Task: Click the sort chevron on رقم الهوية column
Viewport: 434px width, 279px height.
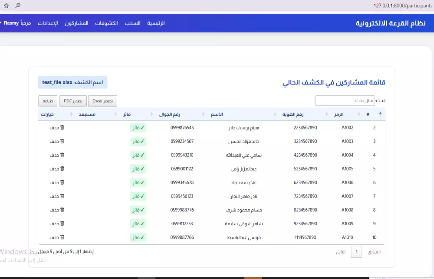Action: [x=275, y=114]
